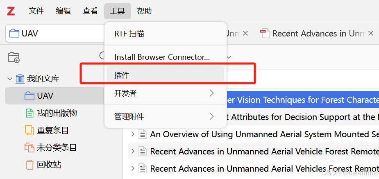This screenshot has width=379, height=179.
Task: Click the Trash bin icon
Action: (x=29, y=165)
